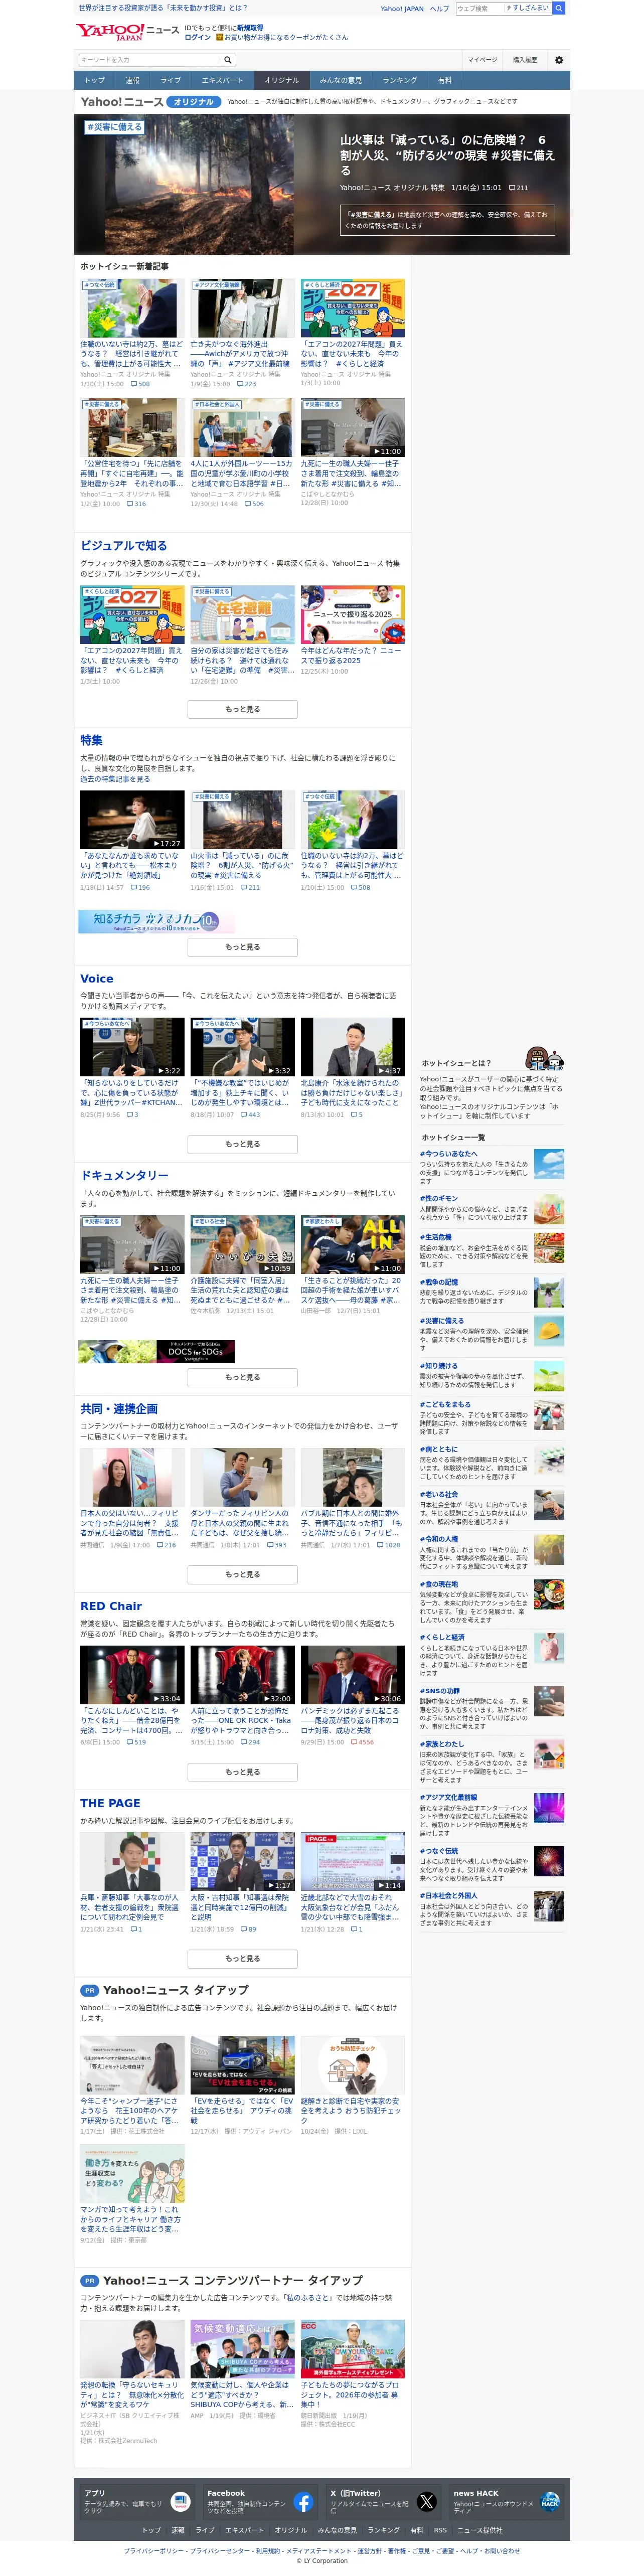Click sprout thumbnail for #知り続ける
The width and height of the screenshot is (644, 2576).
[x=549, y=1376]
